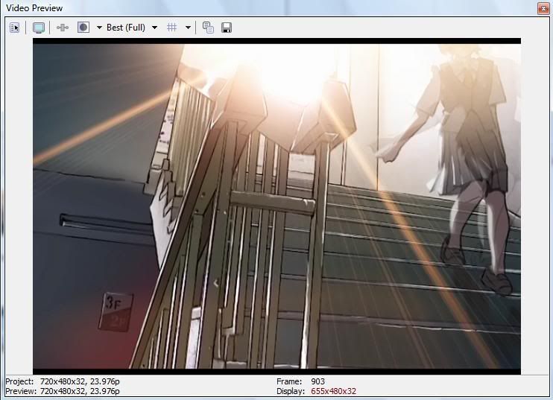Toggle preview on external monitor
The image size is (553, 400).
coord(39,28)
